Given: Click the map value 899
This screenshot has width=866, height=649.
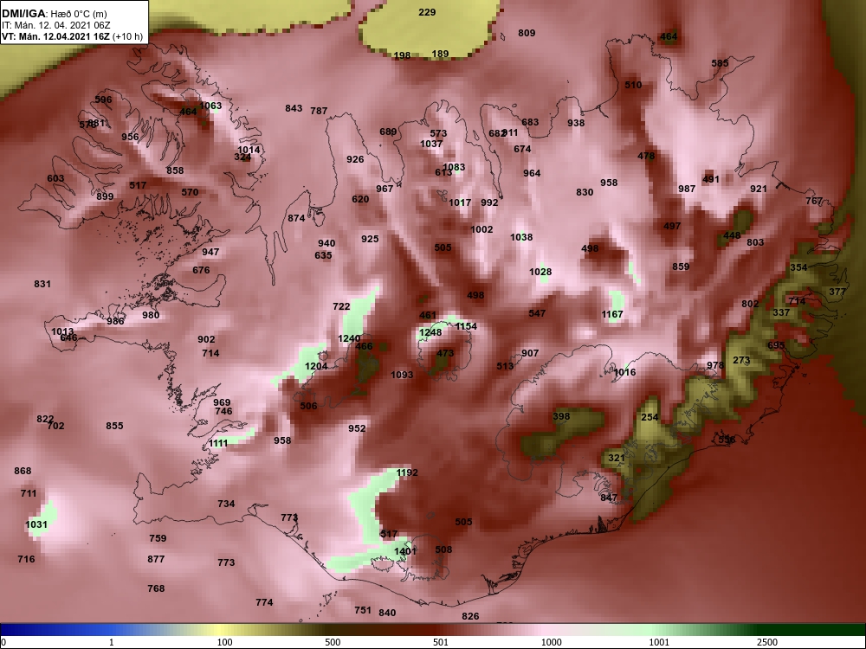Looking at the screenshot, I should point(105,197).
